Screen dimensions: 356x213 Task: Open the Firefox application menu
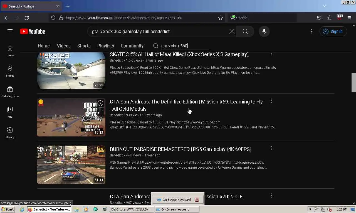pos(349,18)
